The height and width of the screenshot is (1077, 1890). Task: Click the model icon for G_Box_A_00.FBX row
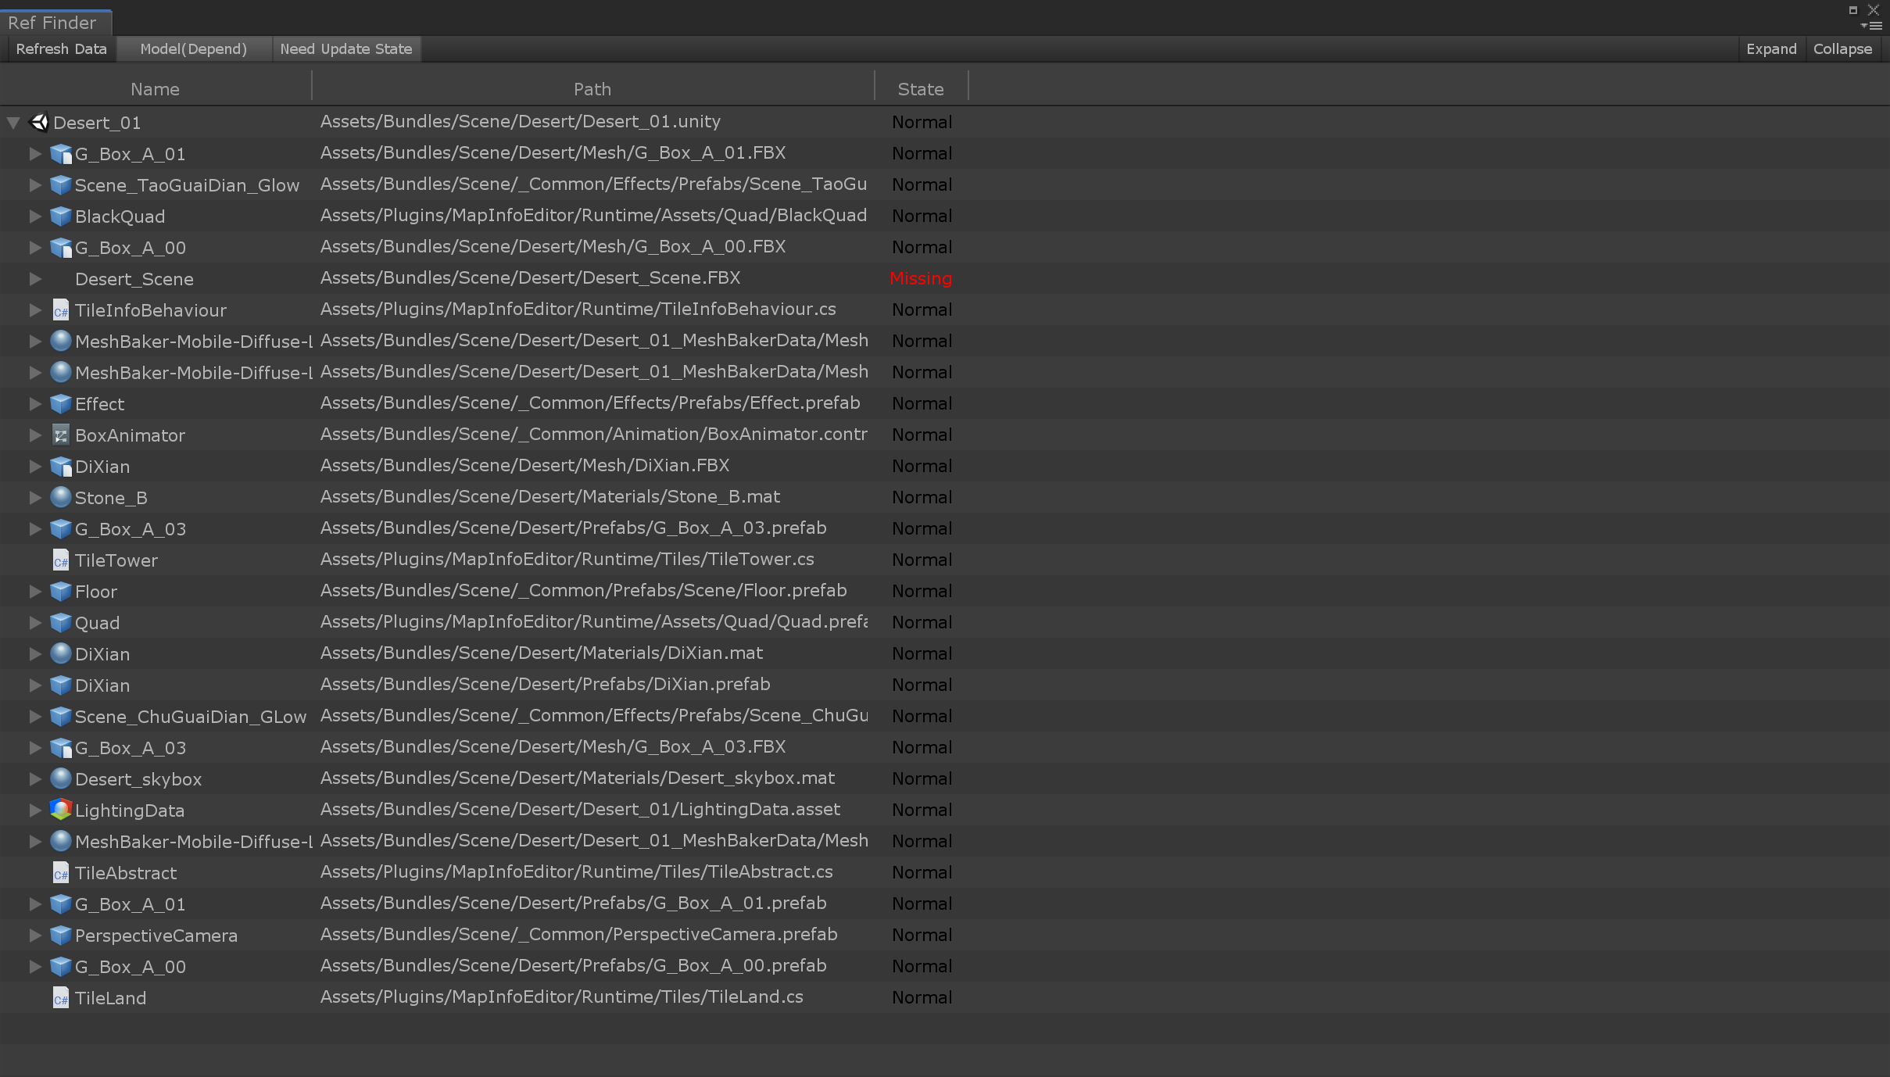61,248
